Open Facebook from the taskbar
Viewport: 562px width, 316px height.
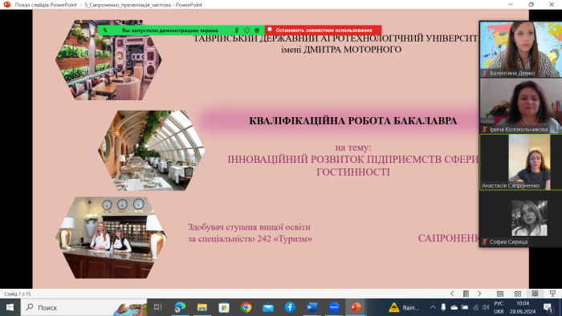(x=290, y=307)
